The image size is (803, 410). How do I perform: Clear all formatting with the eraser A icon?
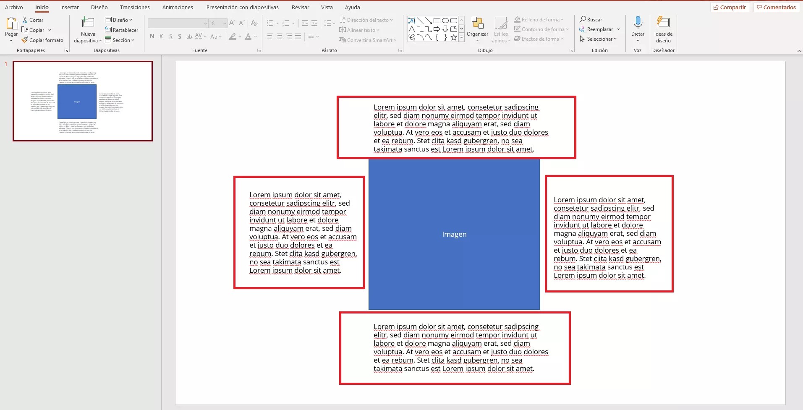point(254,23)
